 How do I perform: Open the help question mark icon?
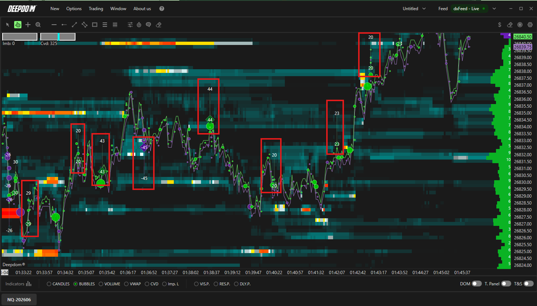162,9
